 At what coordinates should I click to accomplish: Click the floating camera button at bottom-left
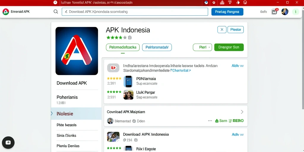coord(8,142)
